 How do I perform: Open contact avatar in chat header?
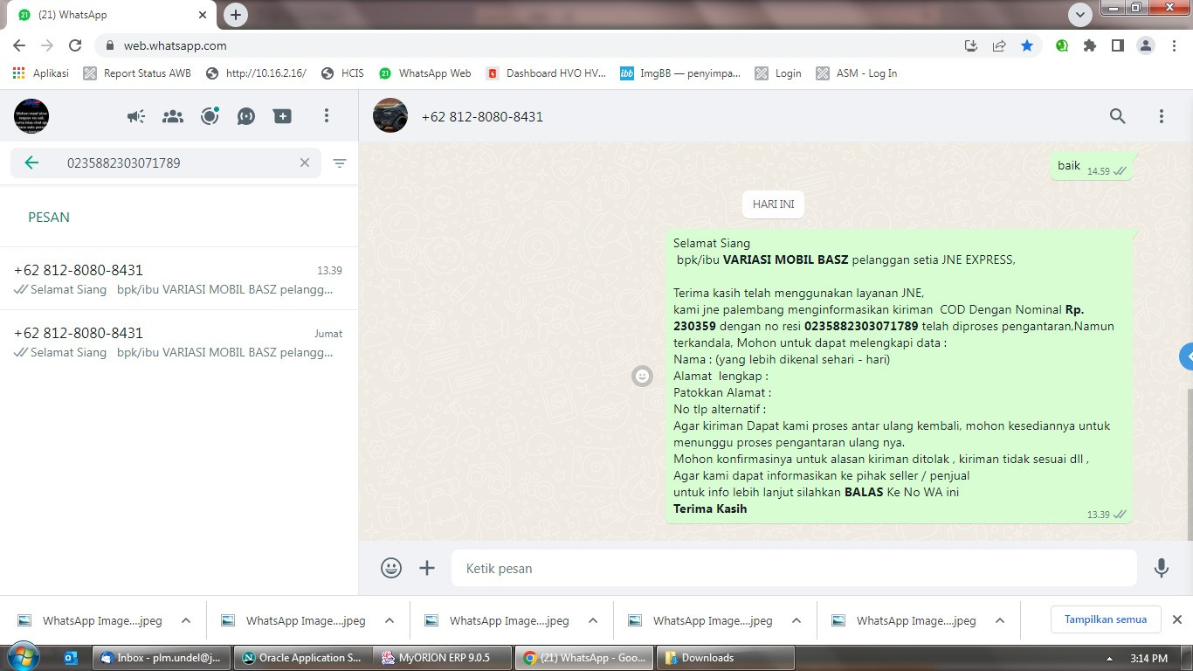click(x=390, y=115)
